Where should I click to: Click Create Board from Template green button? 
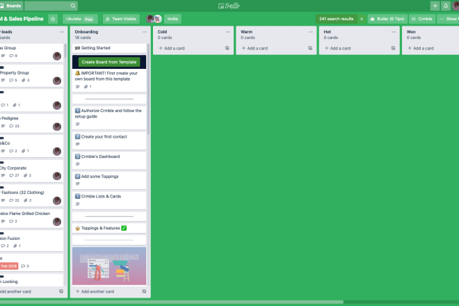(109, 62)
